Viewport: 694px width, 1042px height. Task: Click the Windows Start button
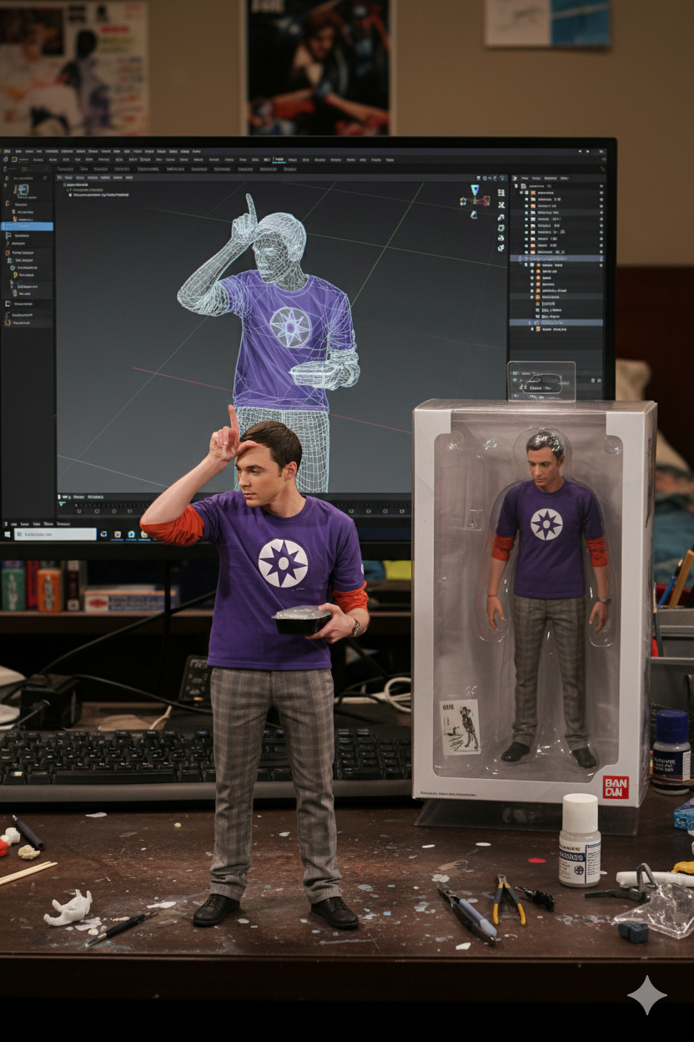pyautogui.click(x=7, y=534)
